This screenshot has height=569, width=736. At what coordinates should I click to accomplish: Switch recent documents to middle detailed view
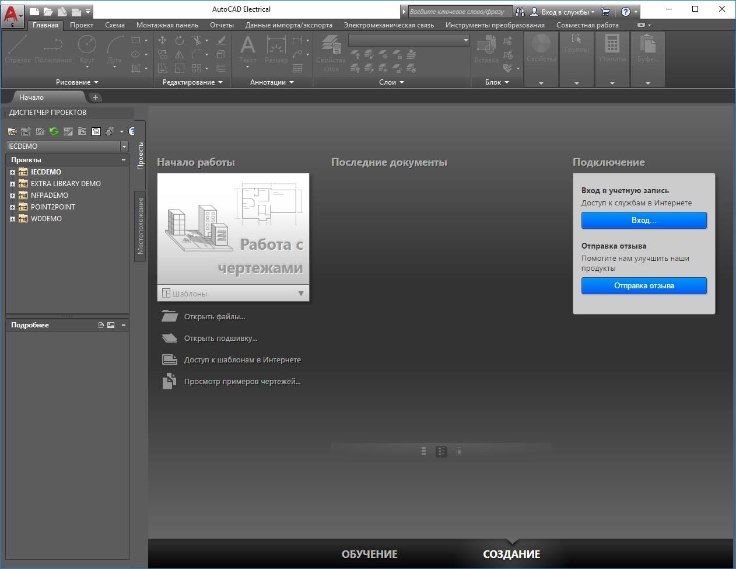point(441,451)
